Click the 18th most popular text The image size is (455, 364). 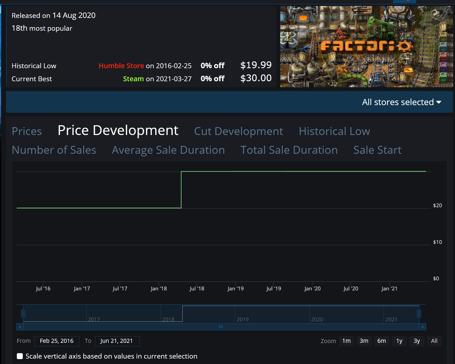coord(42,28)
